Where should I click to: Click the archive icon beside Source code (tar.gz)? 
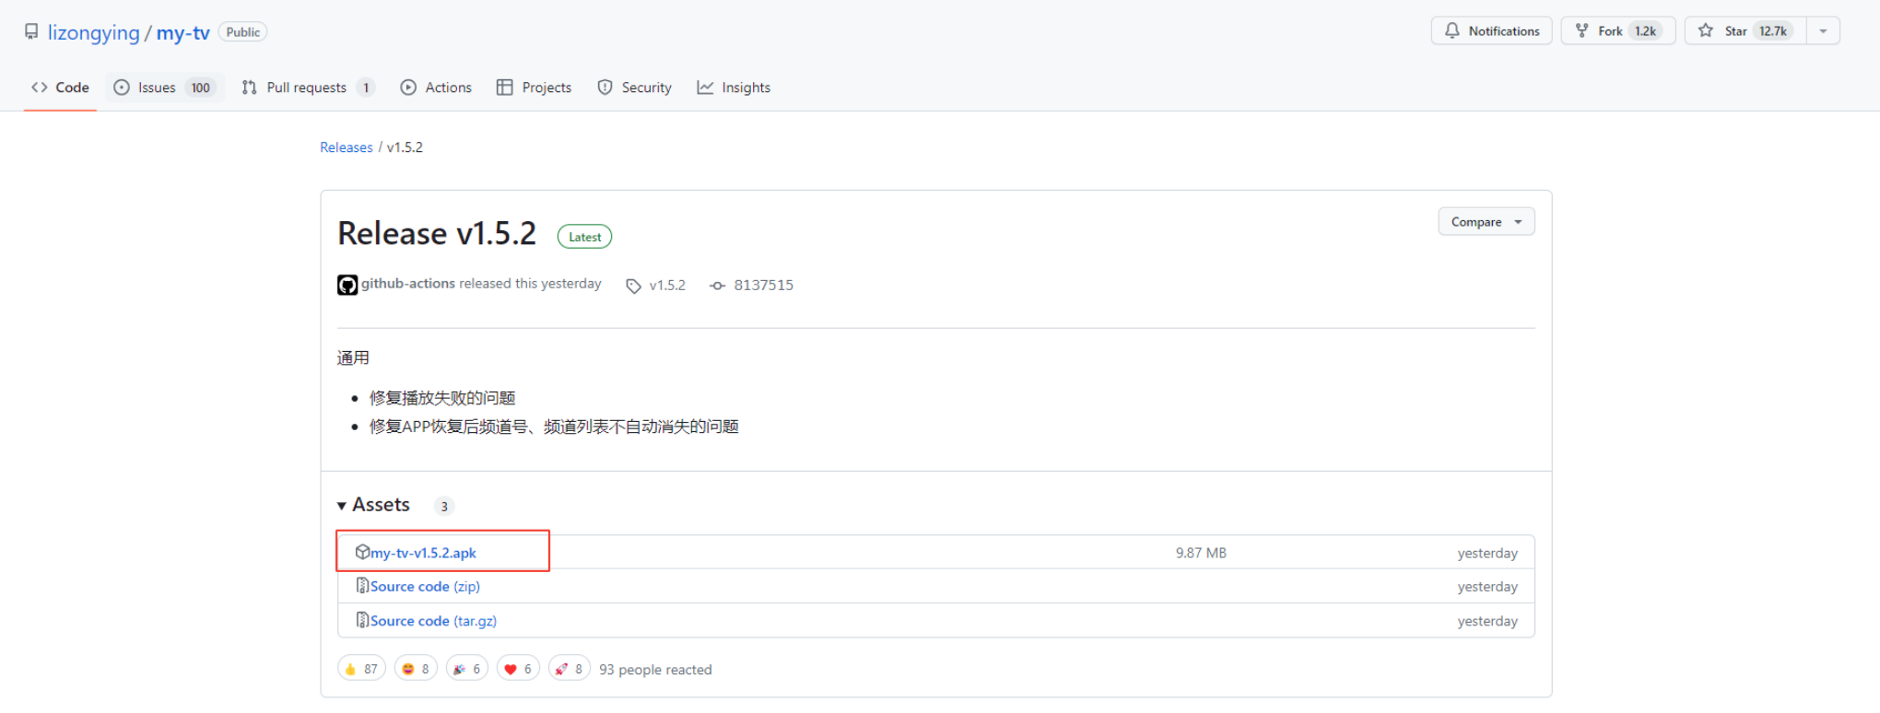pyautogui.click(x=362, y=620)
